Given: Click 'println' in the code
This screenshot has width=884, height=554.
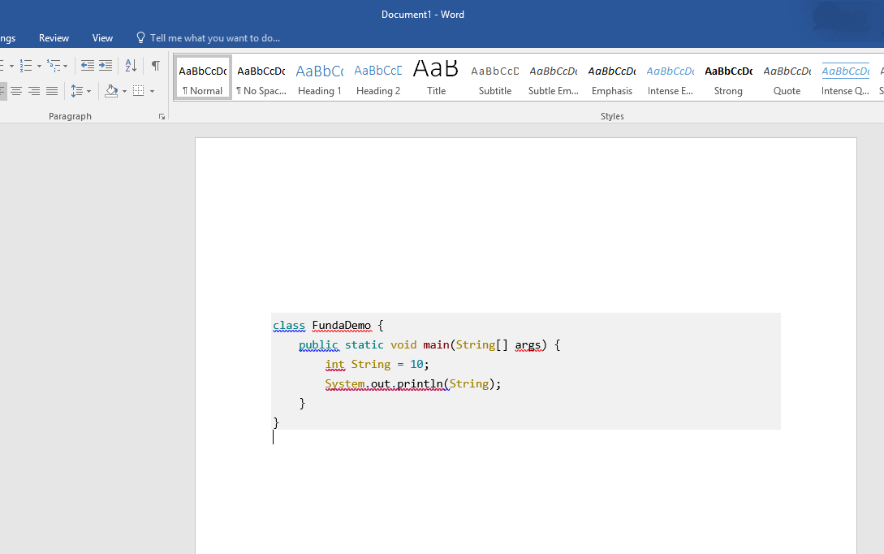Looking at the screenshot, I should (420, 384).
